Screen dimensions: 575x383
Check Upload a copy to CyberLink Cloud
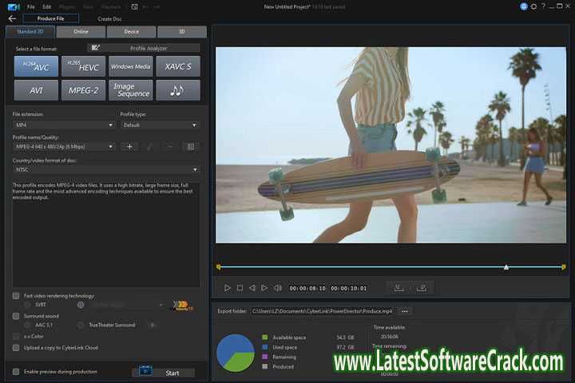[16, 348]
